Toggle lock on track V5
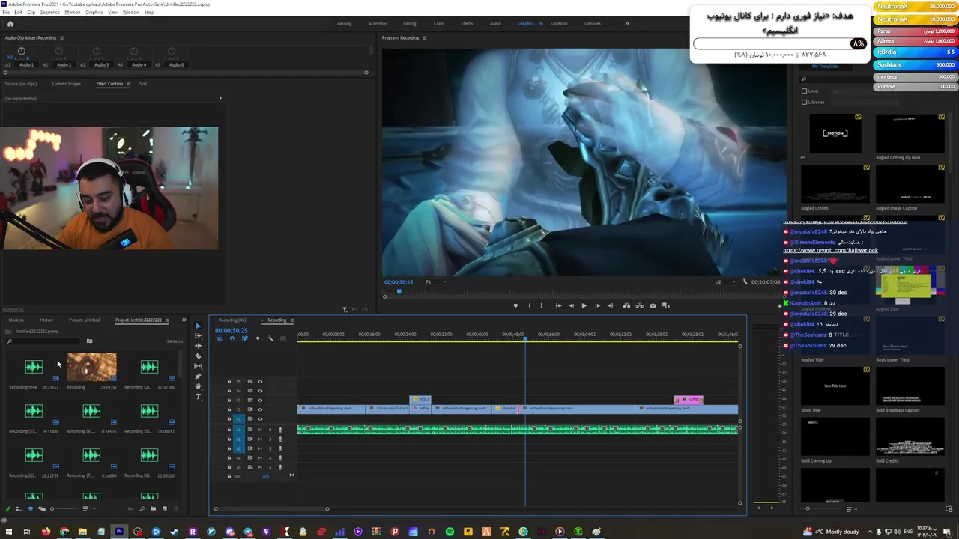959x539 pixels. 229,381
